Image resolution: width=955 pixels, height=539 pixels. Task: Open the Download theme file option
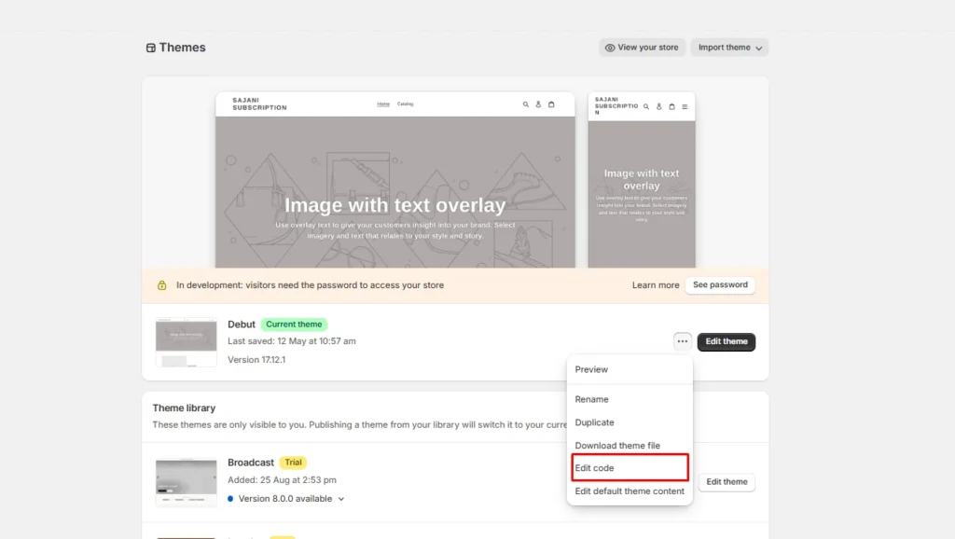(x=617, y=445)
